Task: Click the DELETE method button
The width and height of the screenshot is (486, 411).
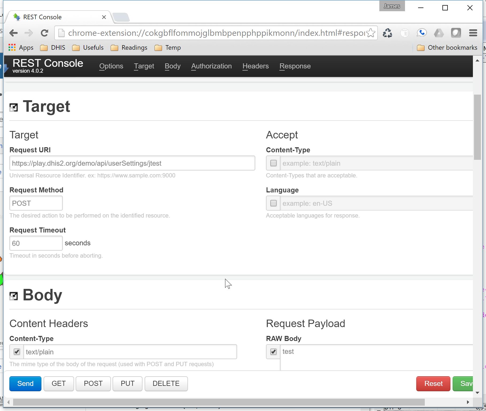Action: [166, 383]
